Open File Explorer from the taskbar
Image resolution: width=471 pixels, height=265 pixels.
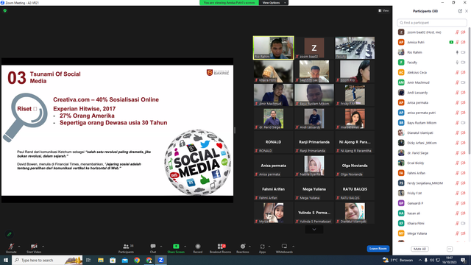101,260
